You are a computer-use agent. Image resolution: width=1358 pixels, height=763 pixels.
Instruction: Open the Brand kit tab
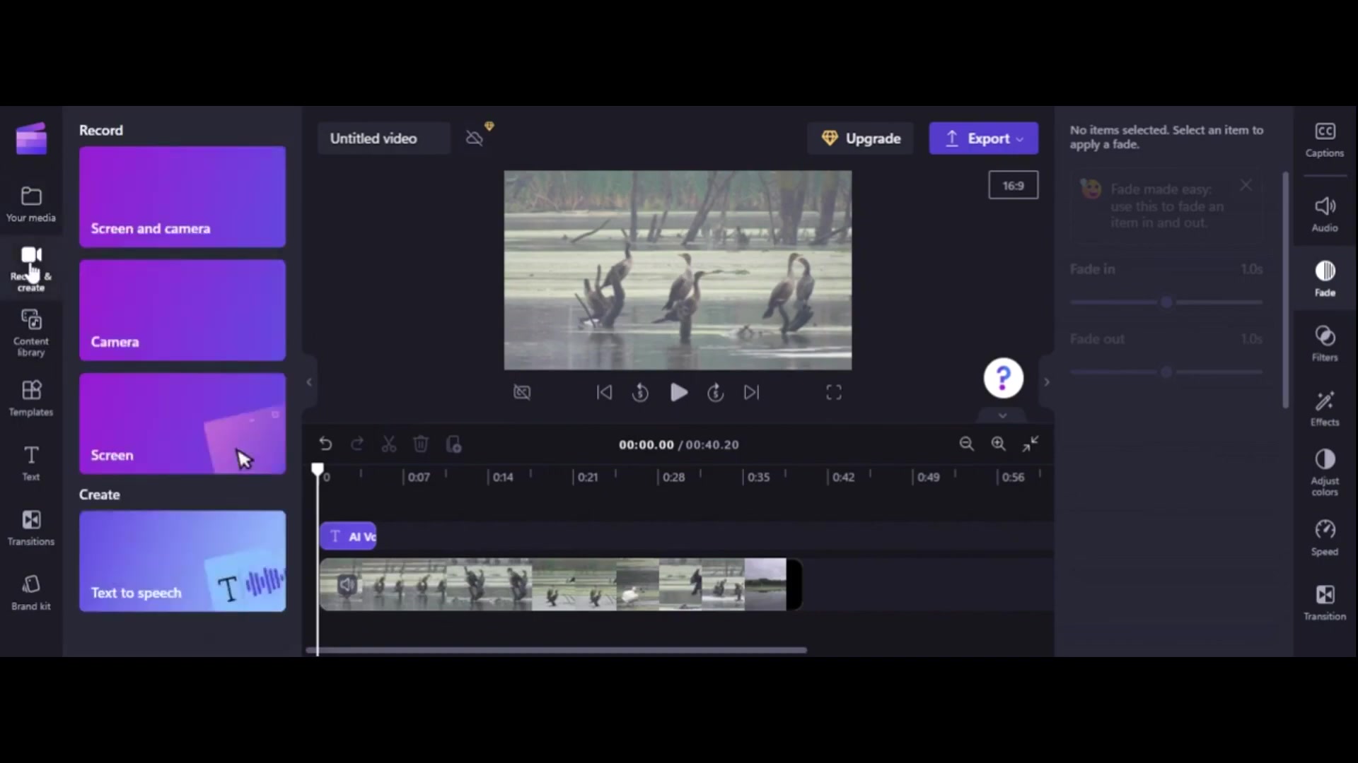pyautogui.click(x=30, y=592)
